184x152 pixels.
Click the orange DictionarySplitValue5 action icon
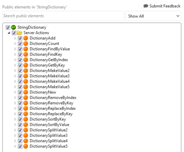click(x=26, y=146)
